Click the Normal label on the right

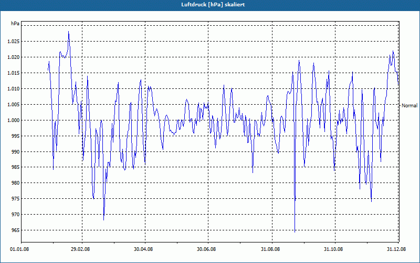click(x=409, y=106)
